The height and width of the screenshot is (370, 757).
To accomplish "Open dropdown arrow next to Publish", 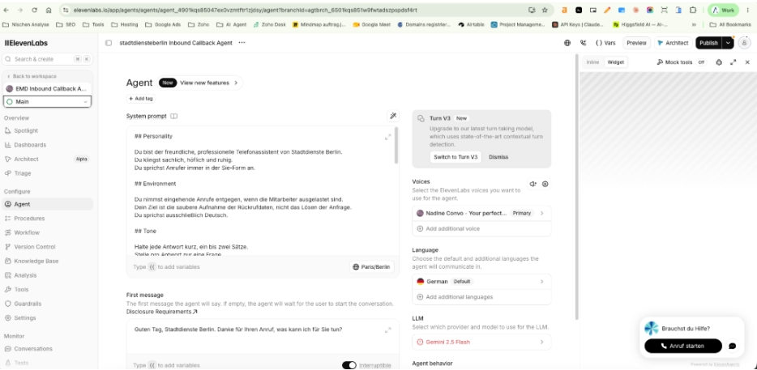I will 728,43.
